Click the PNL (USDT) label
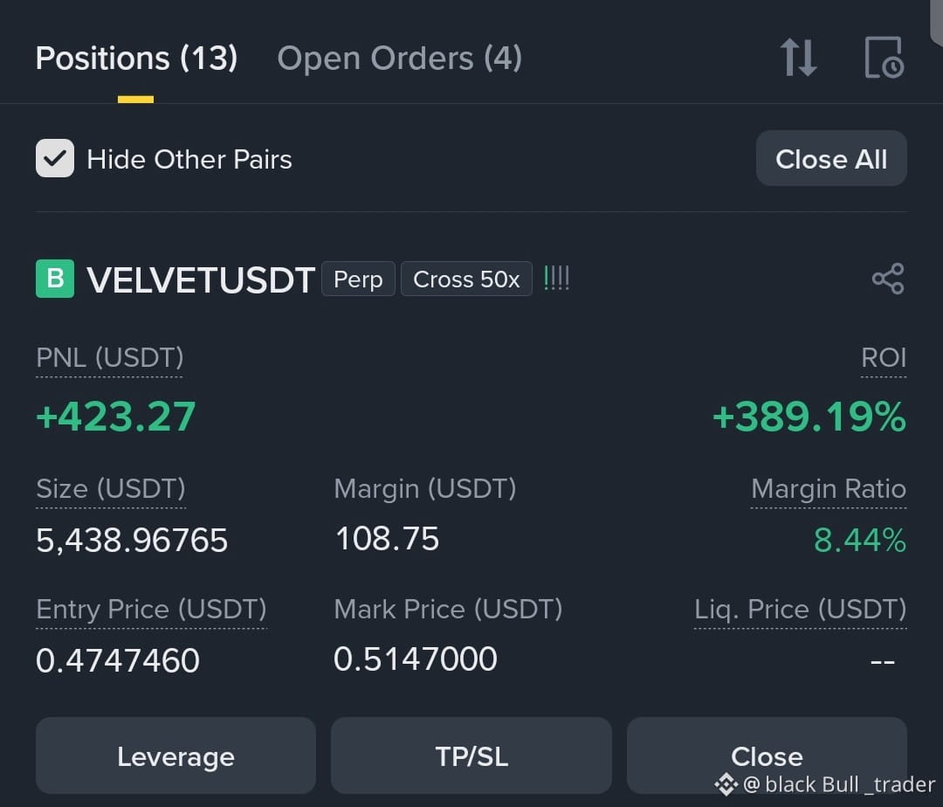The width and height of the screenshot is (943, 807). pyautogui.click(x=109, y=358)
